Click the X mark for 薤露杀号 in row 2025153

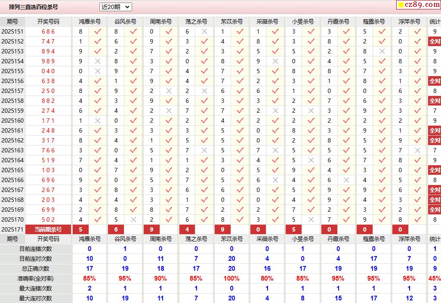382,51
